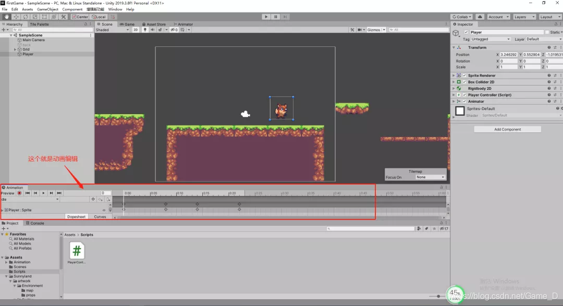
Task: Click the Add Event icon
Action: 108,199
